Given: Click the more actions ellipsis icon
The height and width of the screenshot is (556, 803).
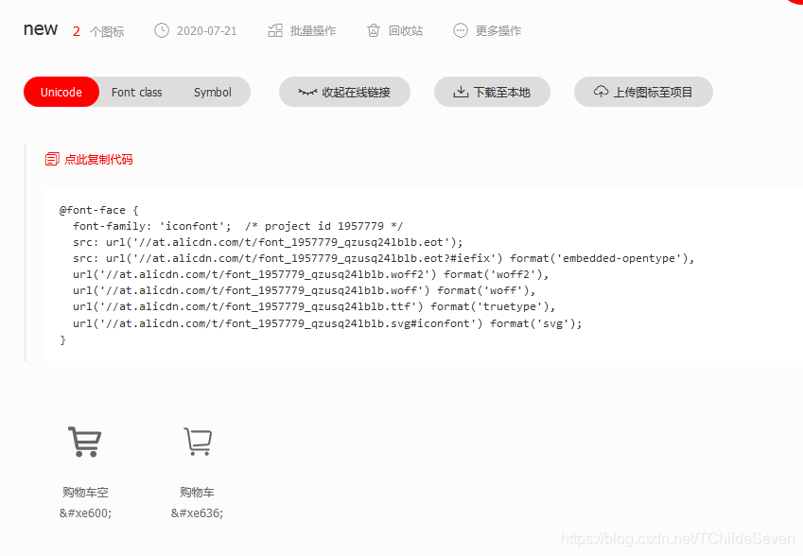Looking at the screenshot, I should 461,30.
